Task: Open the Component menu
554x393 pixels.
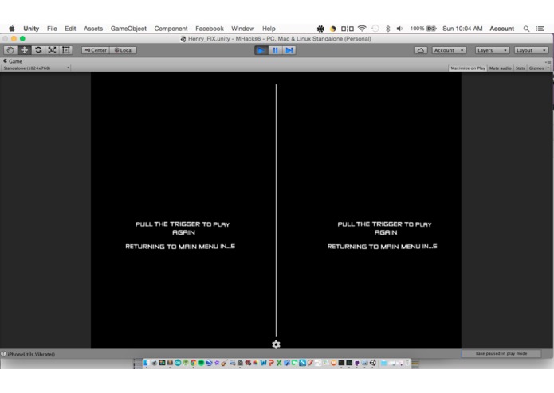Action: [x=171, y=29]
